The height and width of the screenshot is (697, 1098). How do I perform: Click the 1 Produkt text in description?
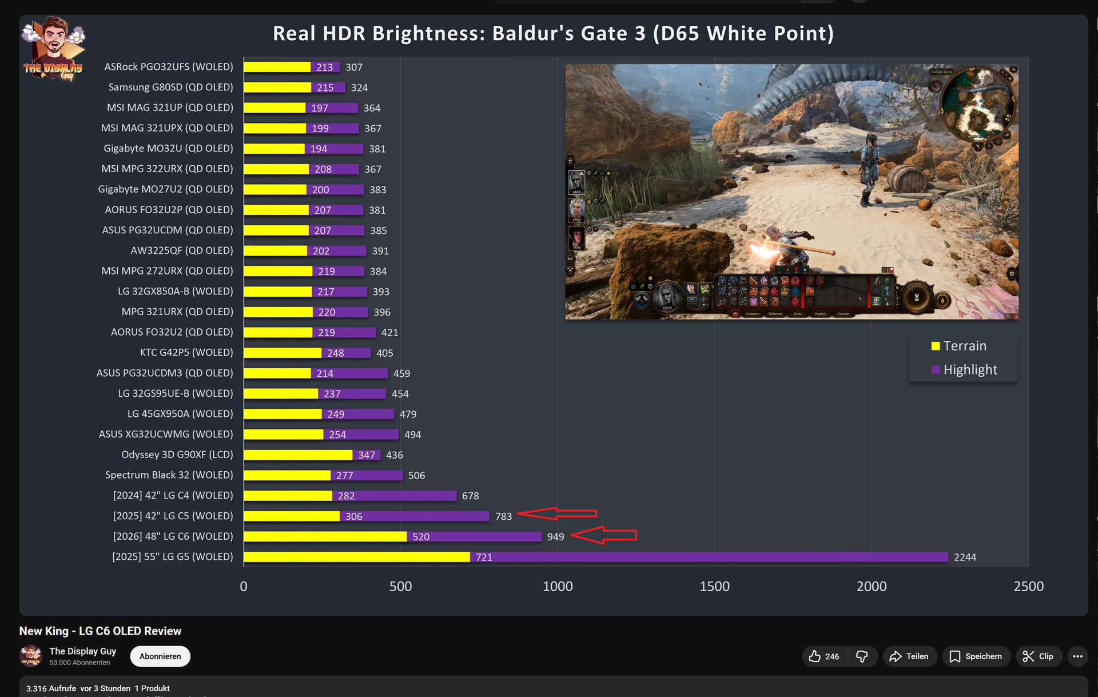tap(152, 688)
